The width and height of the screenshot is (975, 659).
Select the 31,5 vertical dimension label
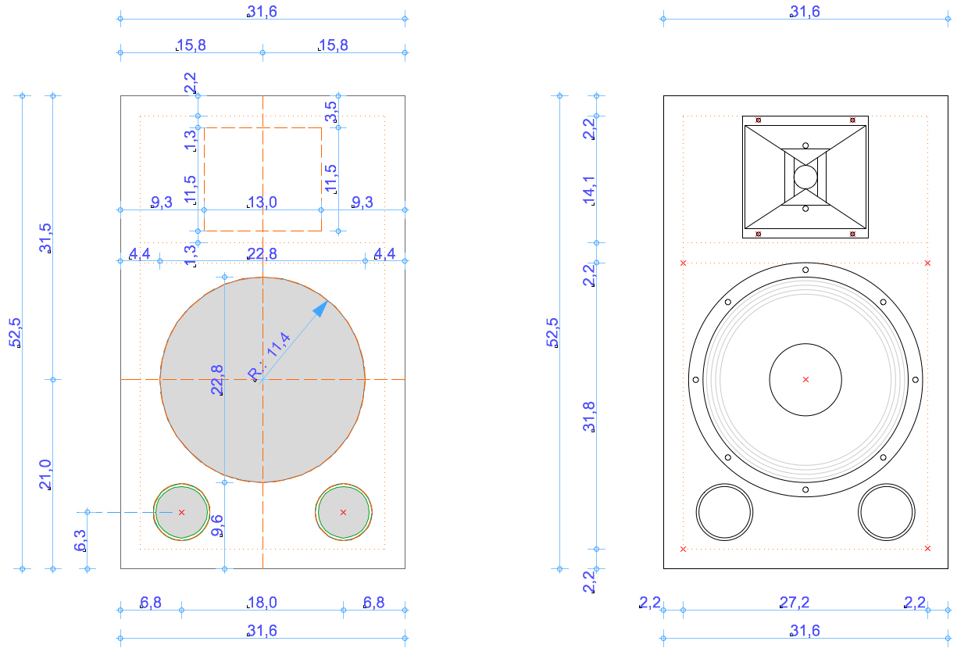tap(45, 238)
